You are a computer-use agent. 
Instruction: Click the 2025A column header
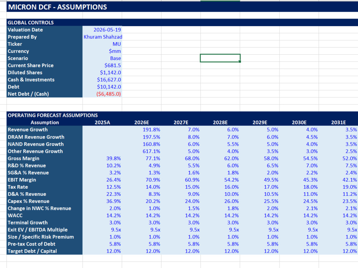[x=102, y=122]
